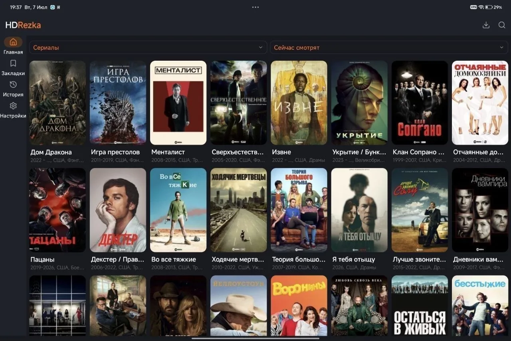The height and width of the screenshot is (341, 511).
Task: Tap the VPN indicator in status bar
Action: (473, 7)
